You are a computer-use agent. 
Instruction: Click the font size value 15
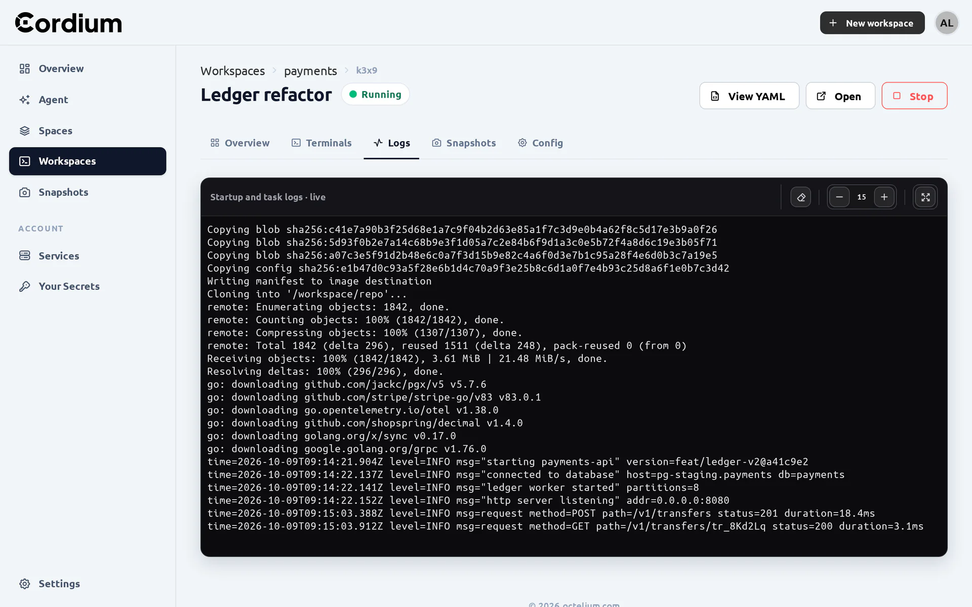click(x=862, y=197)
